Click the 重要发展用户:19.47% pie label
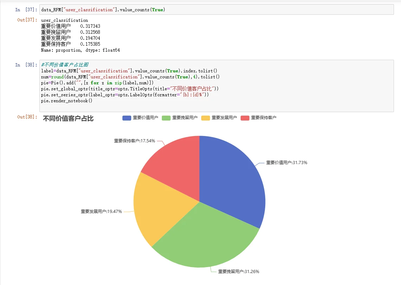 pos(101,212)
